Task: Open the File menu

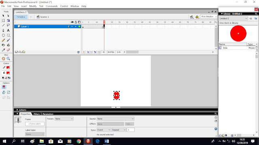Action: point(3,6)
